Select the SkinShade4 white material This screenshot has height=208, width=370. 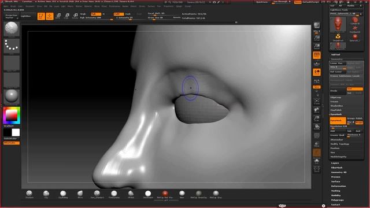(148, 194)
